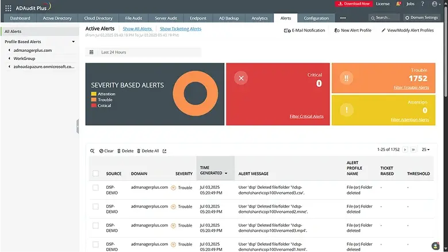This screenshot has width=448, height=252.
Task: Click the Attention exclamation icon
Action: click(x=347, y=110)
